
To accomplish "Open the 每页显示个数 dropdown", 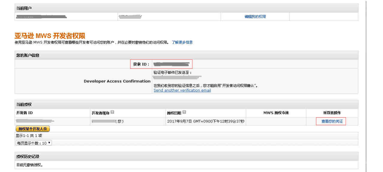I will pos(34,143).
